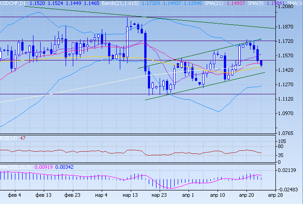Click the мар 13 date marker

click(129, 195)
